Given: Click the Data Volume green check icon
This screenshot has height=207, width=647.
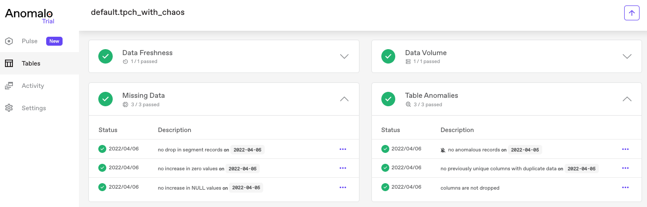Looking at the screenshot, I should (x=388, y=57).
